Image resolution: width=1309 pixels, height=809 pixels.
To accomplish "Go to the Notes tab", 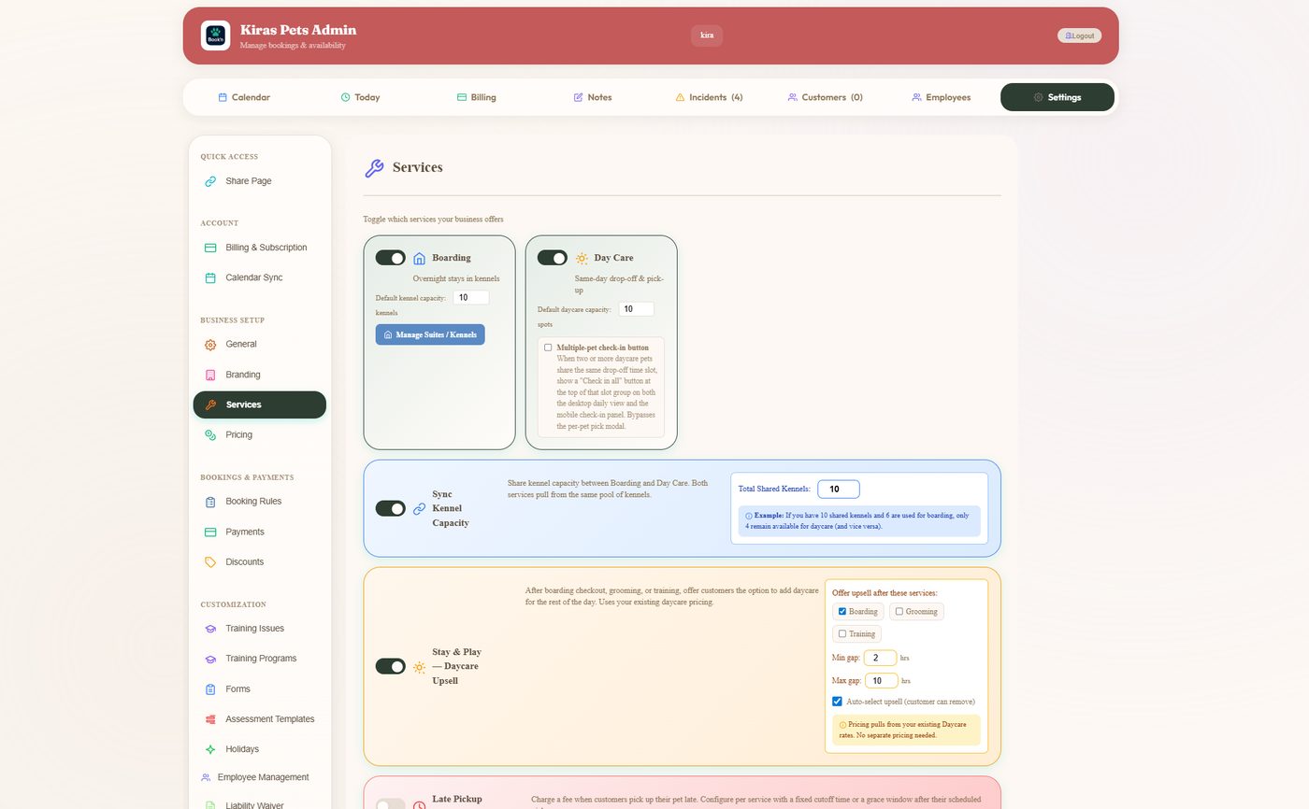I will click(x=592, y=97).
